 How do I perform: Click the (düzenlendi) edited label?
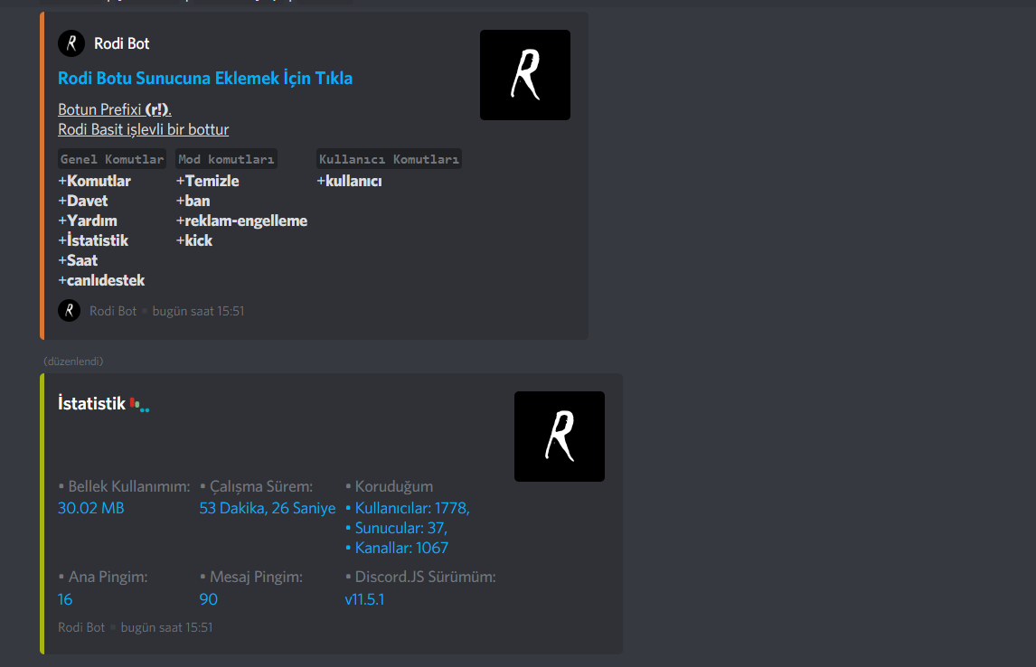(x=73, y=362)
